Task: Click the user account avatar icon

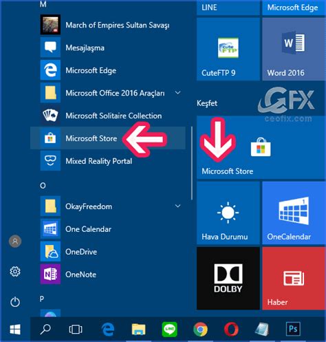Action: point(15,241)
